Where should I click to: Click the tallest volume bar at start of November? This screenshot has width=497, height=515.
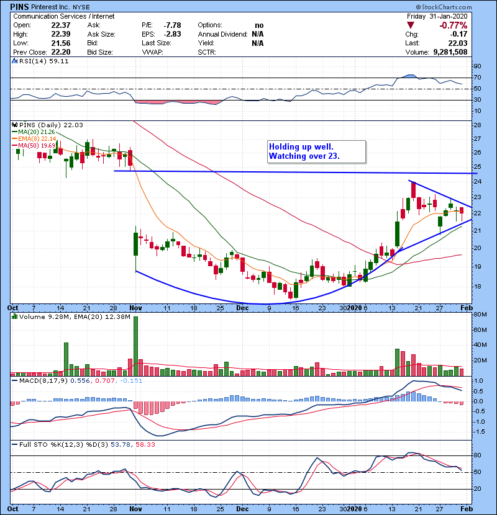point(135,346)
